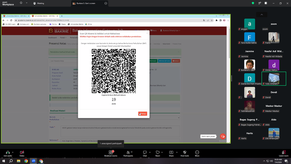Viewport: 291px width, 164px height.
Task: Open Host tools shield icon
Action: (x=185, y=152)
